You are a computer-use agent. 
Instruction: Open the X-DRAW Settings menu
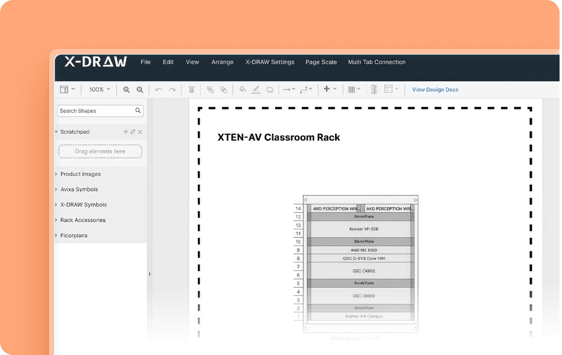tap(270, 62)
